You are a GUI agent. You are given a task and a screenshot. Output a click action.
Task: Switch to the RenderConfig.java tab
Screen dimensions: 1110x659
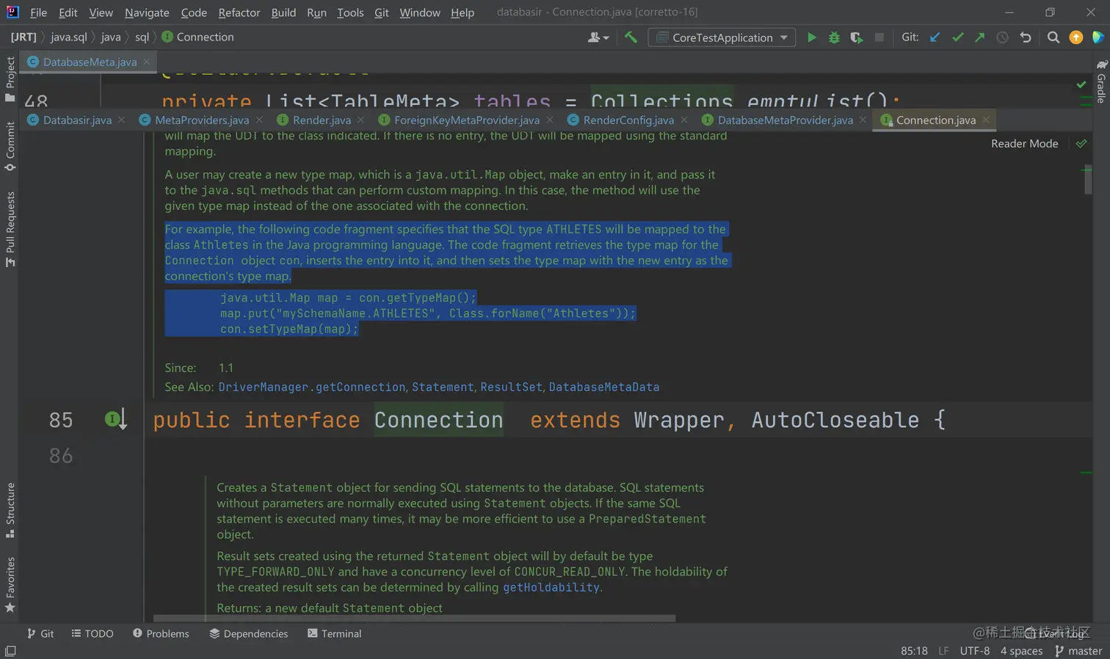click(x=628, y=120)
